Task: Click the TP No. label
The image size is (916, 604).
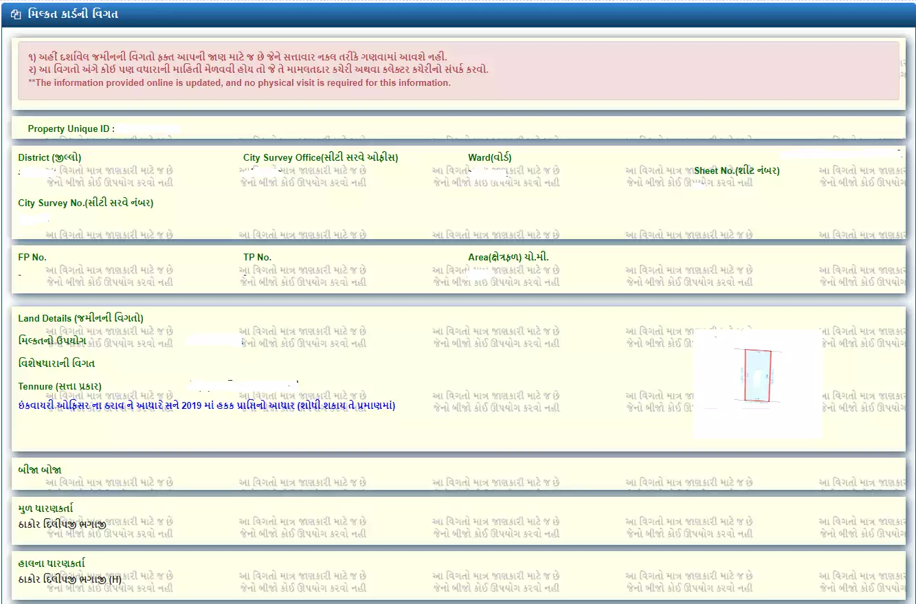Action: pos(257,257)
